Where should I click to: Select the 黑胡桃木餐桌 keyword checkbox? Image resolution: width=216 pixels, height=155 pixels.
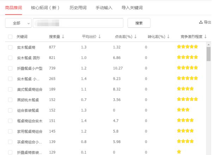pyautogui.click(x=10, y=100)
